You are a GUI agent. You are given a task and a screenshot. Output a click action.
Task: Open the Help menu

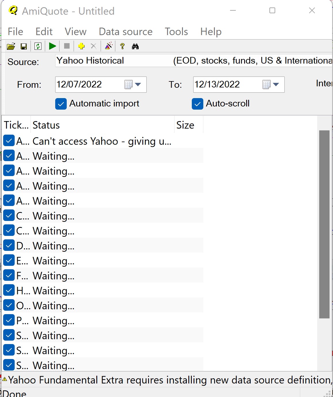(x=211, y=32)
